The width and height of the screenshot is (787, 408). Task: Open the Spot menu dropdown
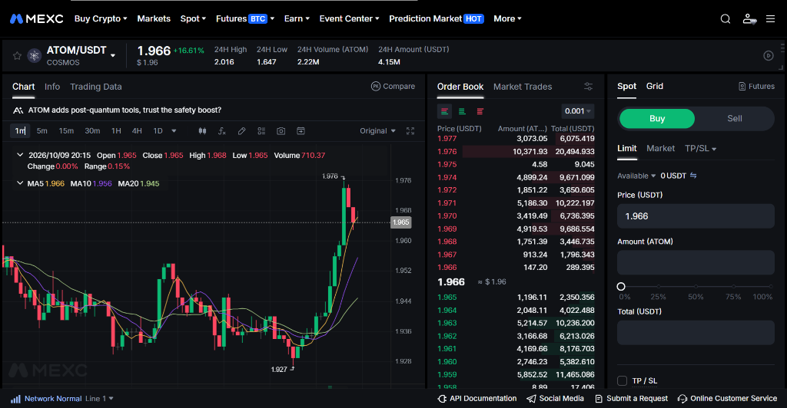pos(193,19)
